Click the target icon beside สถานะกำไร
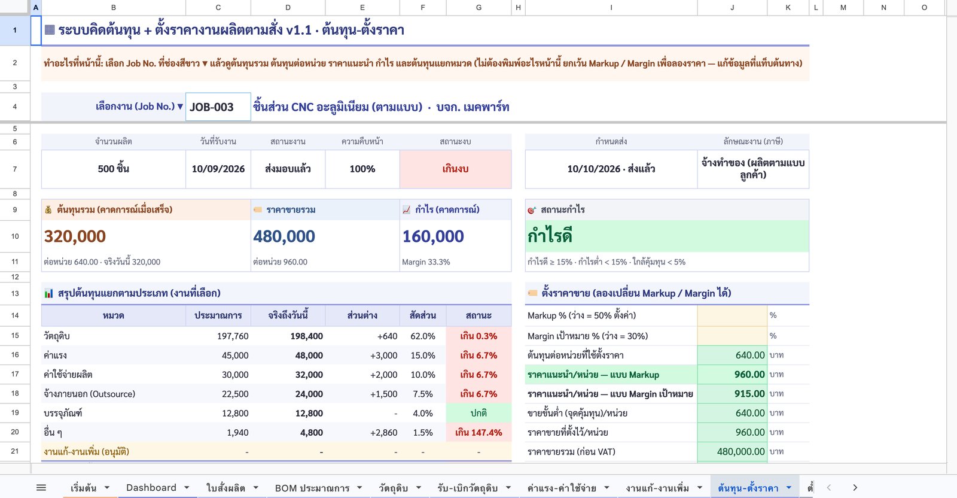The image size is (957, 498). pyautogui.click(x=532, y=210)
